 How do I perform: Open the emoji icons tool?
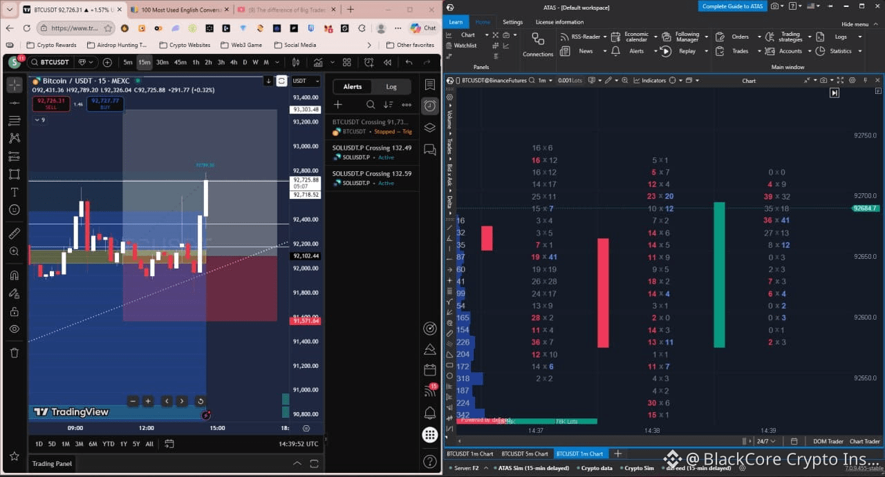coord(15,210)
